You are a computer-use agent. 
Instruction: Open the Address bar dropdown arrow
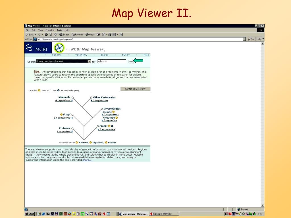(244, 39)
